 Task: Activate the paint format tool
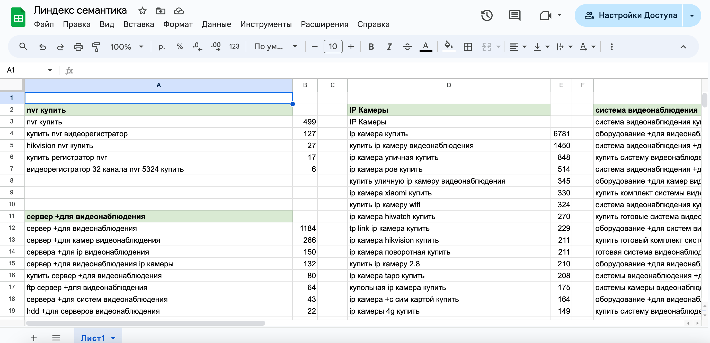(x=96, y=47)
